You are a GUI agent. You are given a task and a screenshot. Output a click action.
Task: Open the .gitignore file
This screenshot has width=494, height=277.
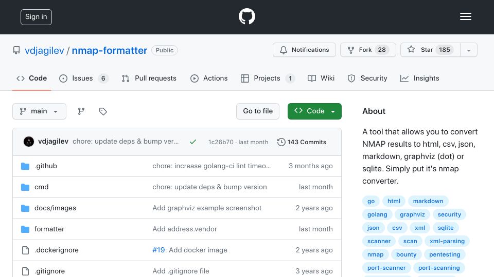pyautogui.click(x=49, y=271)
